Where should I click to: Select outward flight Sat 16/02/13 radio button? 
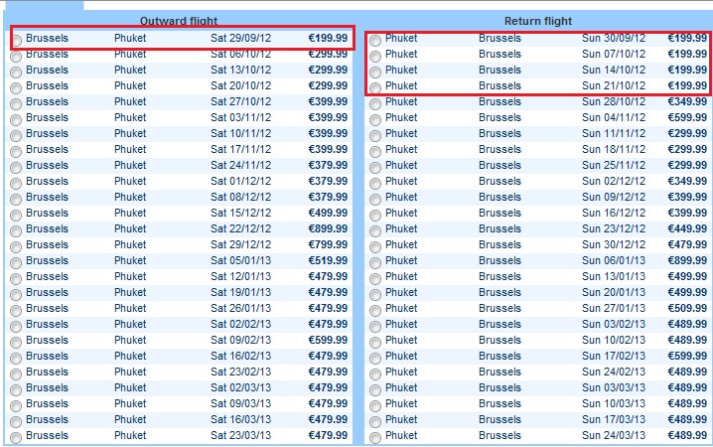(x=16, y=359)
